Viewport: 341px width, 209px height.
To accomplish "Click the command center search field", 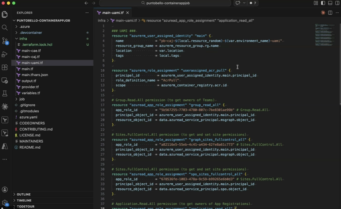I will (165, 3).
